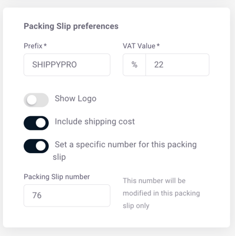Click the Prefix field containing SHIPPYPRO

tap(67, 65)
